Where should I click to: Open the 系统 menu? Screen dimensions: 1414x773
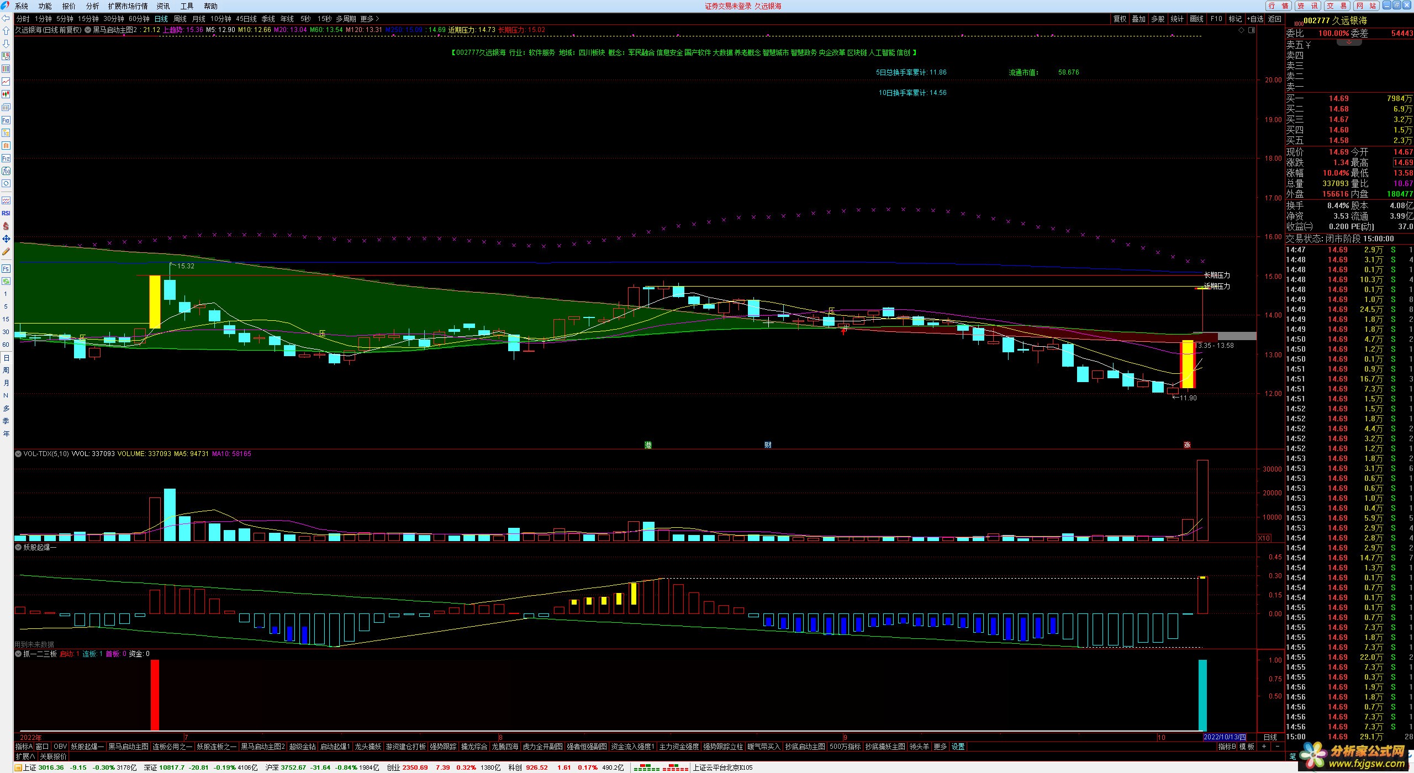click(21, 6)
